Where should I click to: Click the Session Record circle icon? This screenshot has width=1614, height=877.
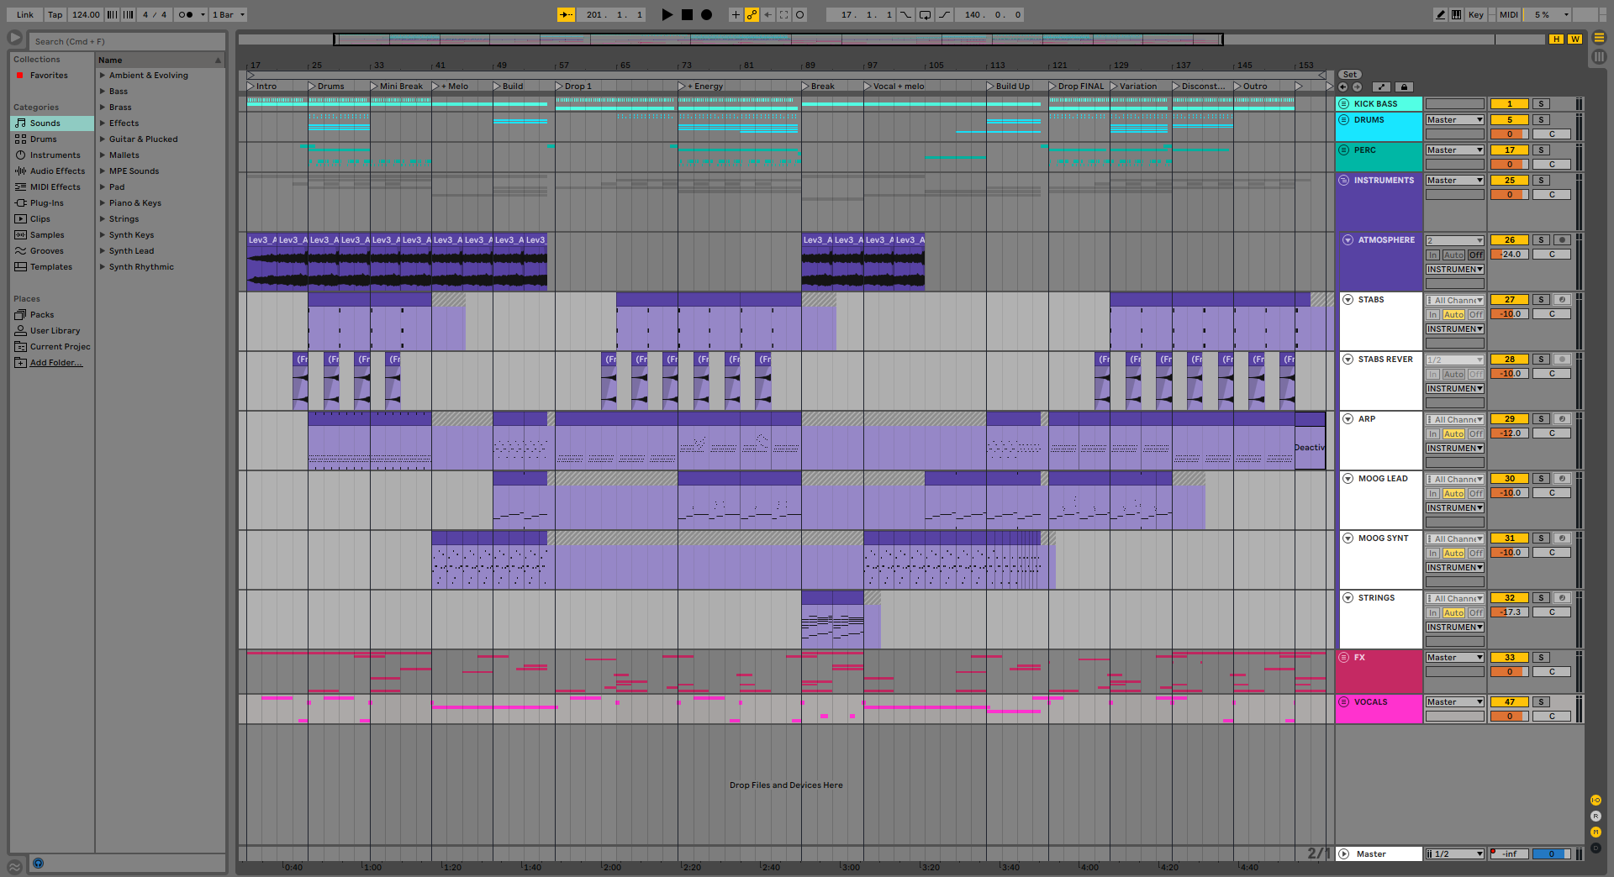pos(799,14)
